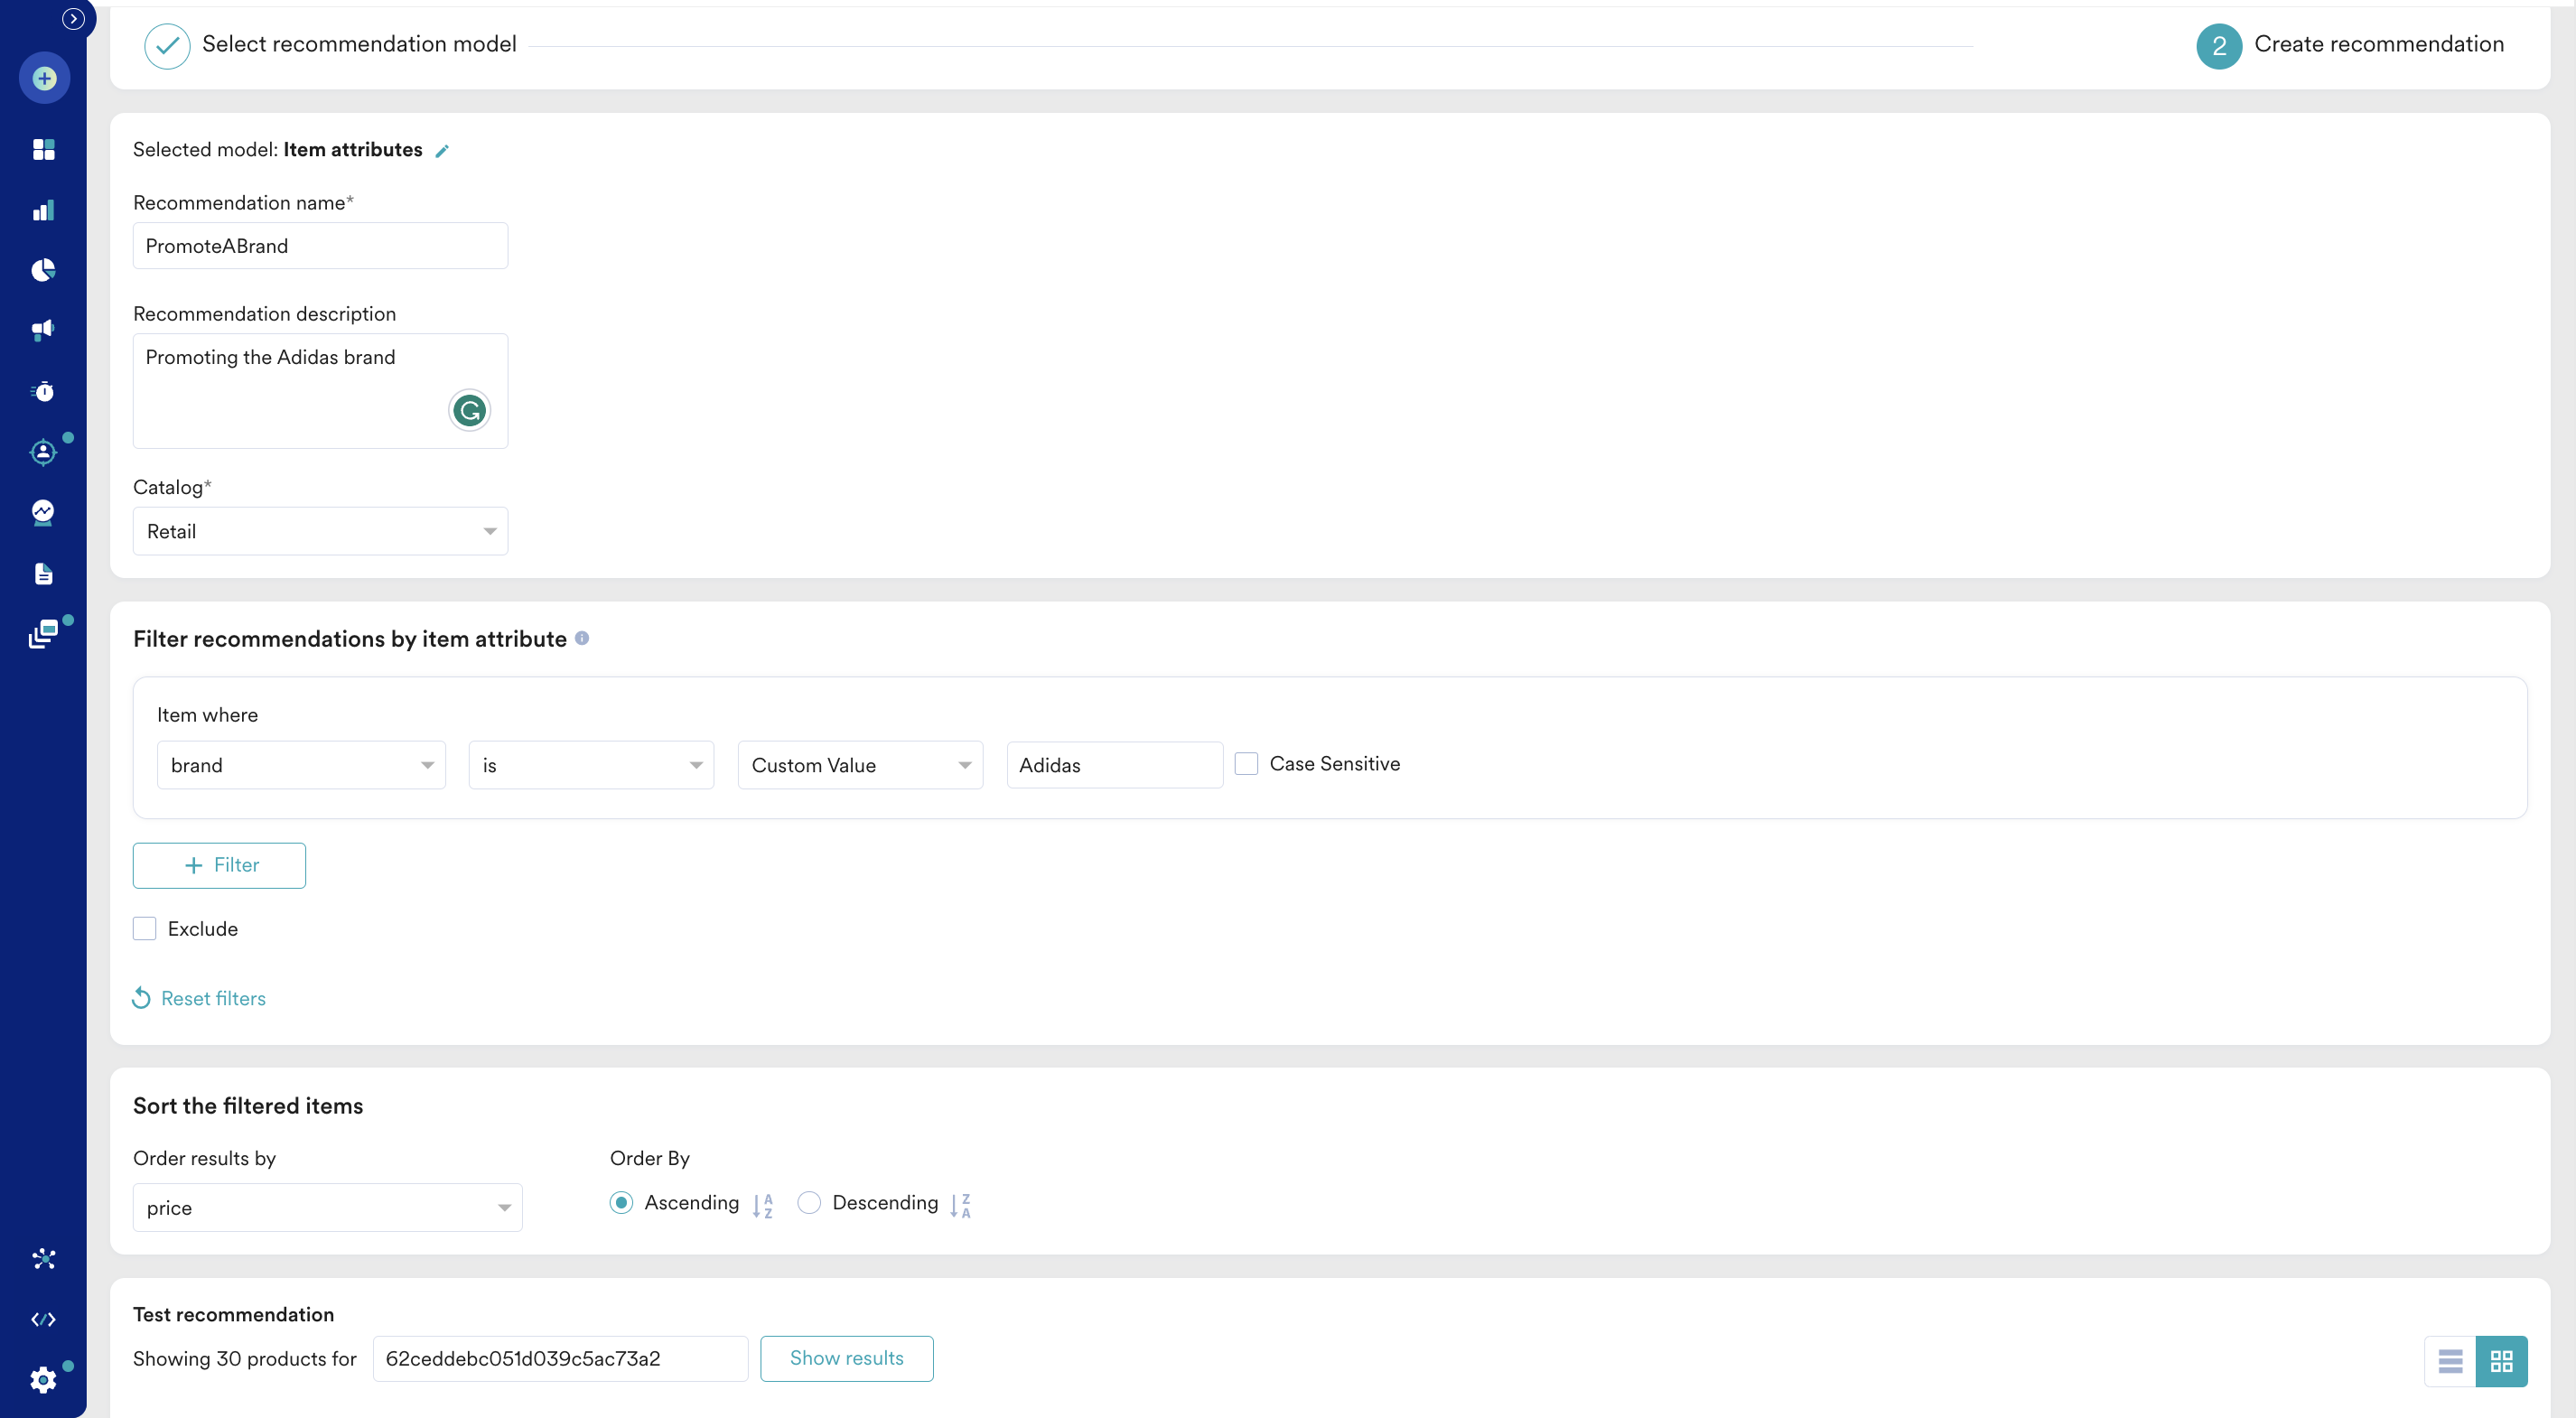
Task: Open the Catalog Retail dropdown
Action: (320, 531)
